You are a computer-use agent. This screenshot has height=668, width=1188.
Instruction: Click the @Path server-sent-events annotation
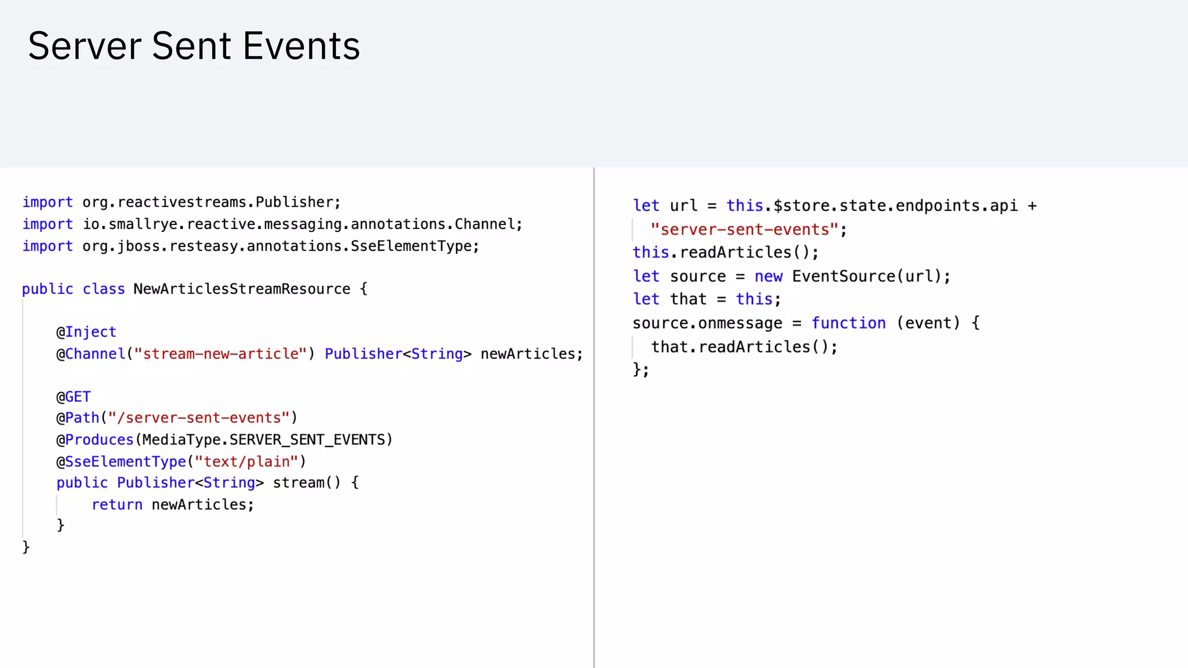pos(176,418)
